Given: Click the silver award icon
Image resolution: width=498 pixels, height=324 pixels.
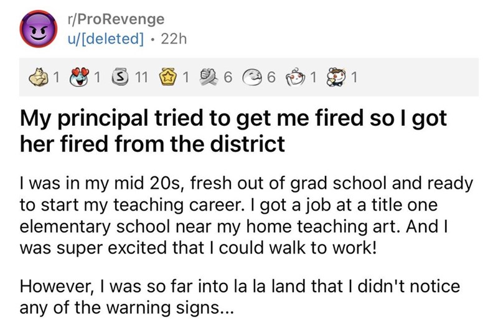Looking at the screenshot, I should point(121,78).
